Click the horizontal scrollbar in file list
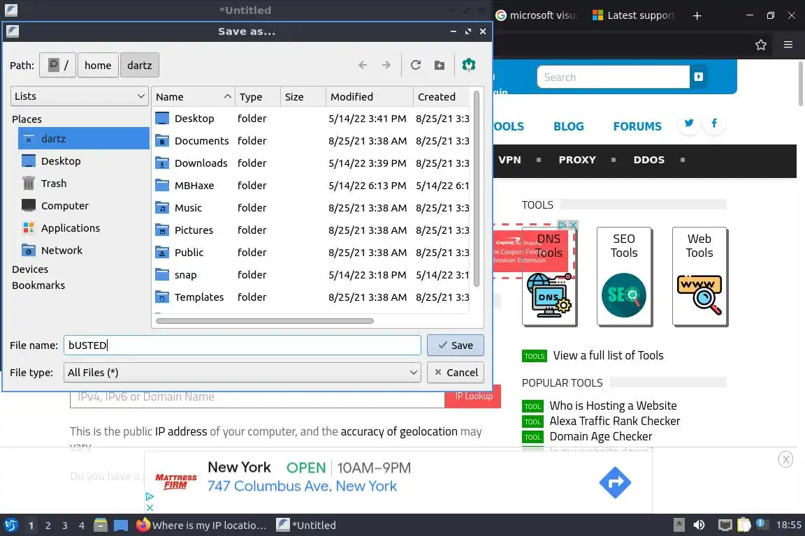Image resolution: width=805 pixels, height=536 pixels. click(x=264, y=321)
